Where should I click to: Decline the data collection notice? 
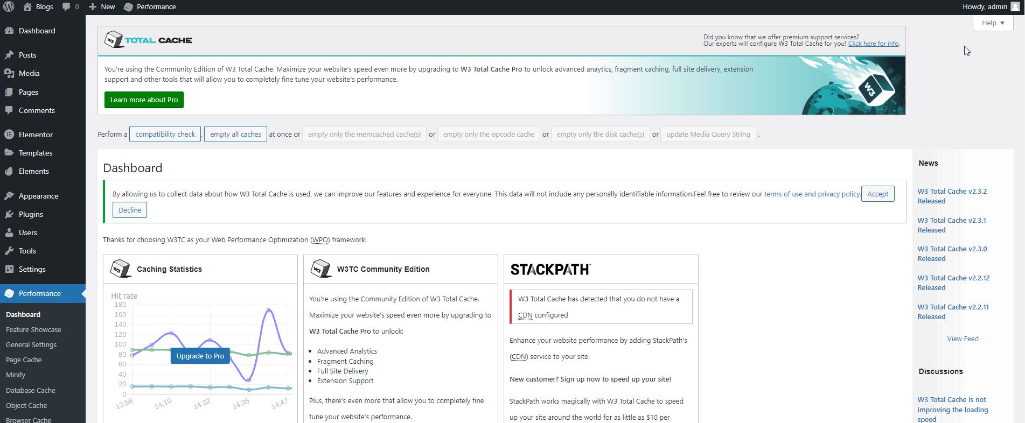130,210
